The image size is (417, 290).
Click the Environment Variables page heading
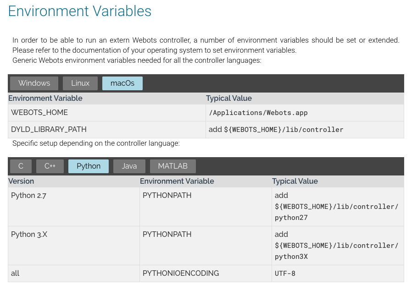[x=80, y=11]
